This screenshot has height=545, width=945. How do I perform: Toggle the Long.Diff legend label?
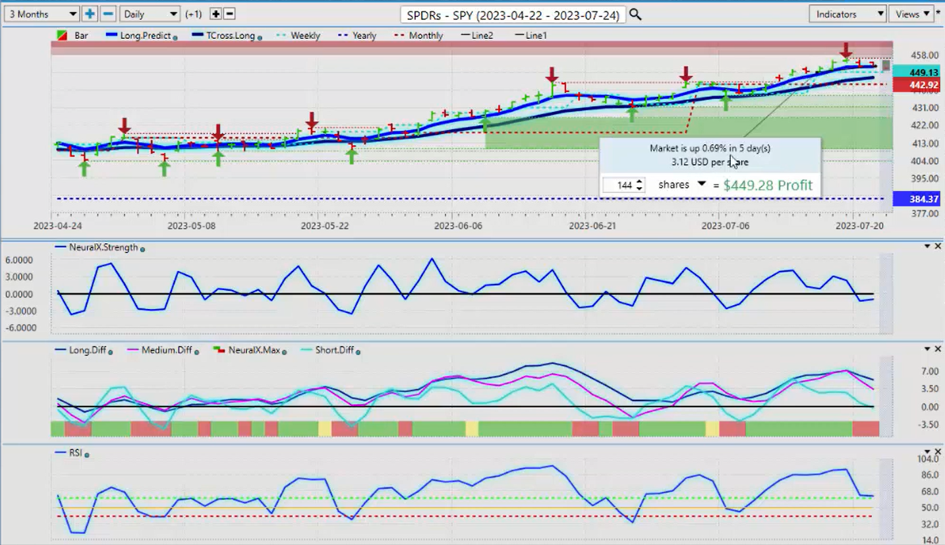pyautogui.click(x=88, y=350)
